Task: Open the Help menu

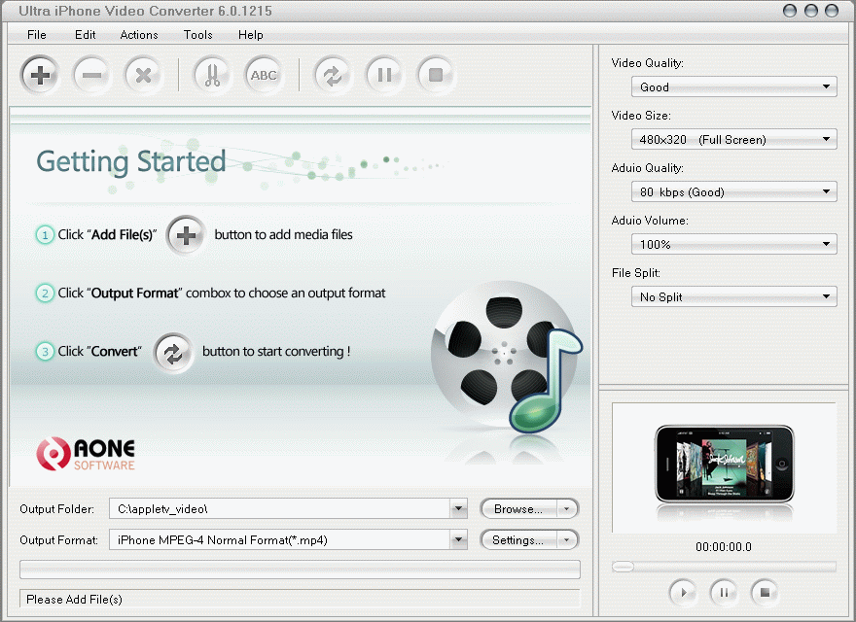Action: tap(251, 35)
